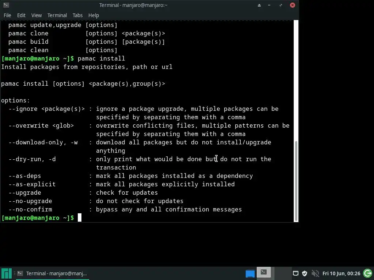Screen dimensions: 374x280
Task: Click the window title 'Terminal - manjaro@manjaro:~'
Action: tap(133, 5)
